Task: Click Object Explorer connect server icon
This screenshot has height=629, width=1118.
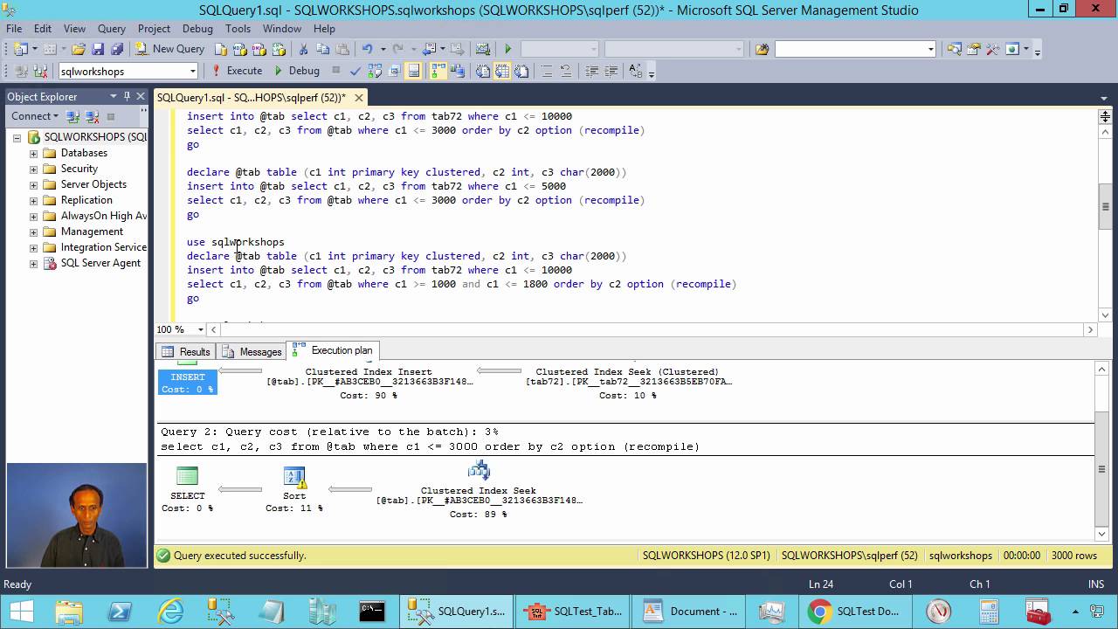Action: (x=73, y=116)
